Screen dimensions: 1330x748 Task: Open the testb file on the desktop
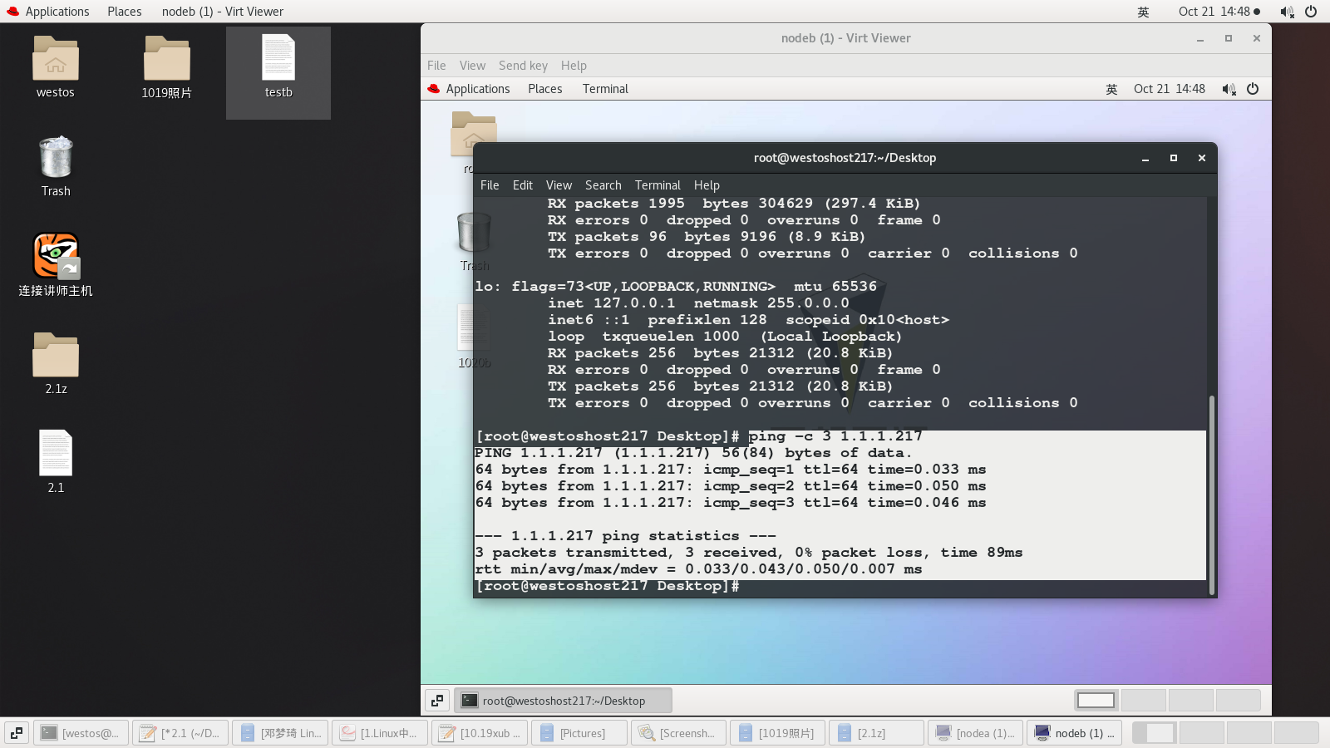[x=278, y=62]
